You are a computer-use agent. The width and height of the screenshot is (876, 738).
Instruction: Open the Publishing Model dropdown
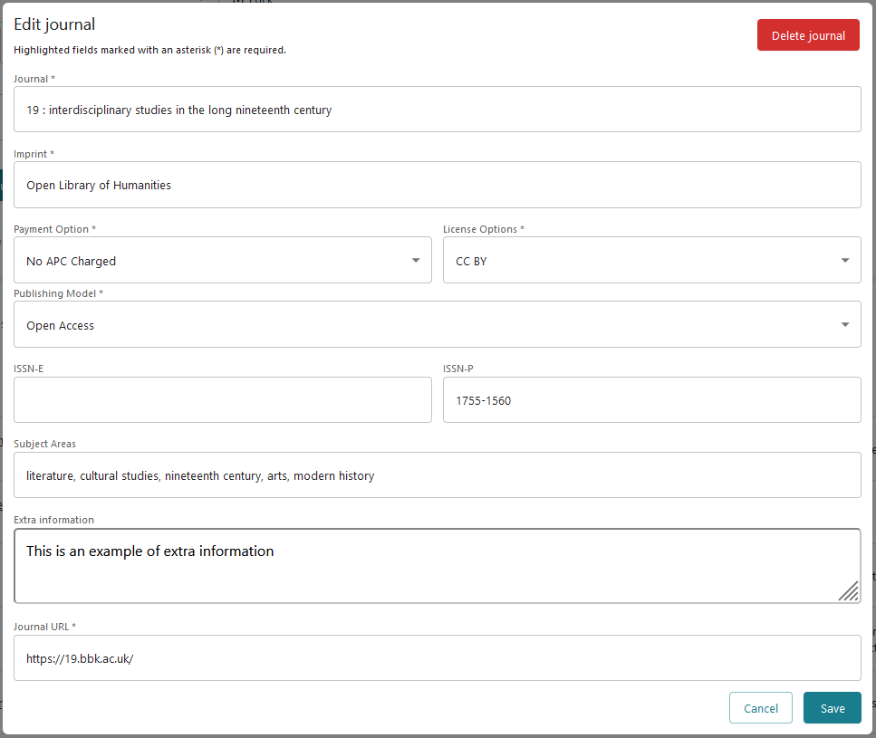click(x=438, y=323)
